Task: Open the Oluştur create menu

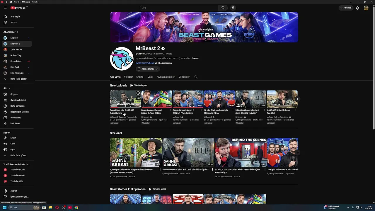Action: [x=346, y=8]
